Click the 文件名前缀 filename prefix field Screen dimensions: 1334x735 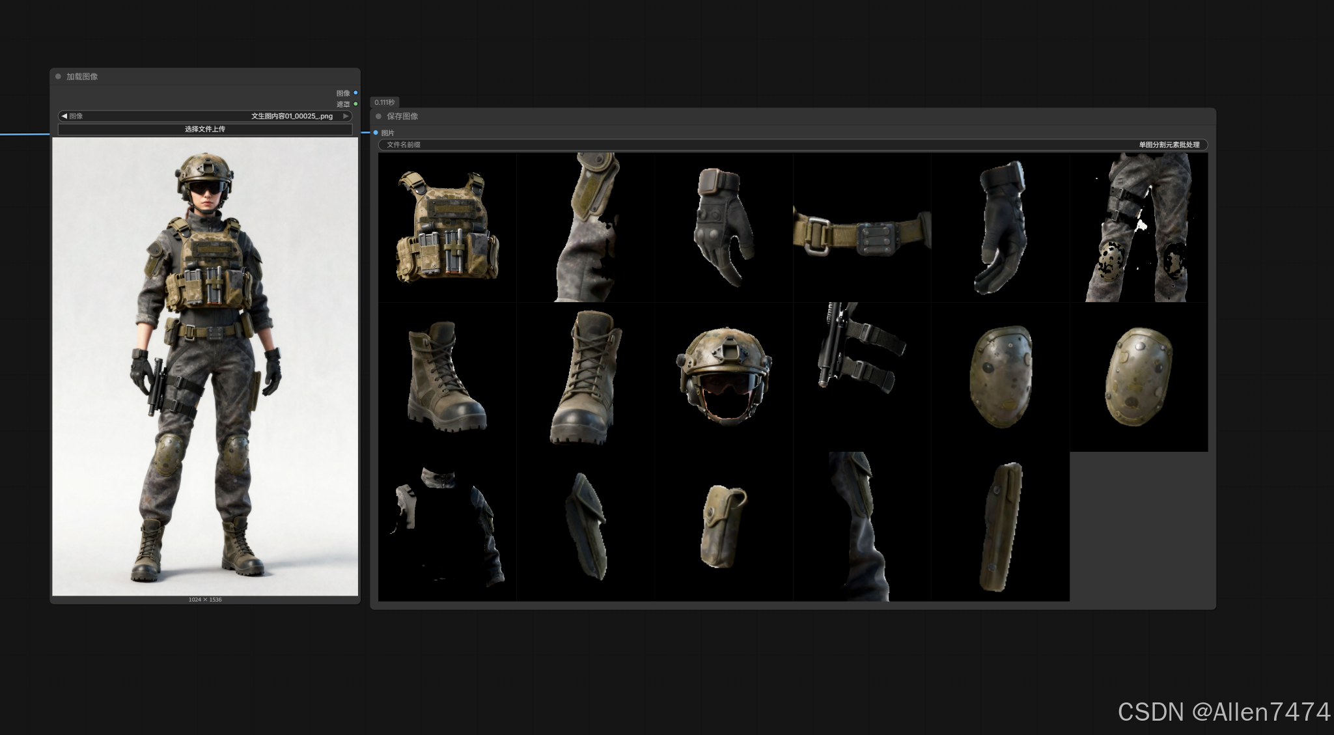792,145
